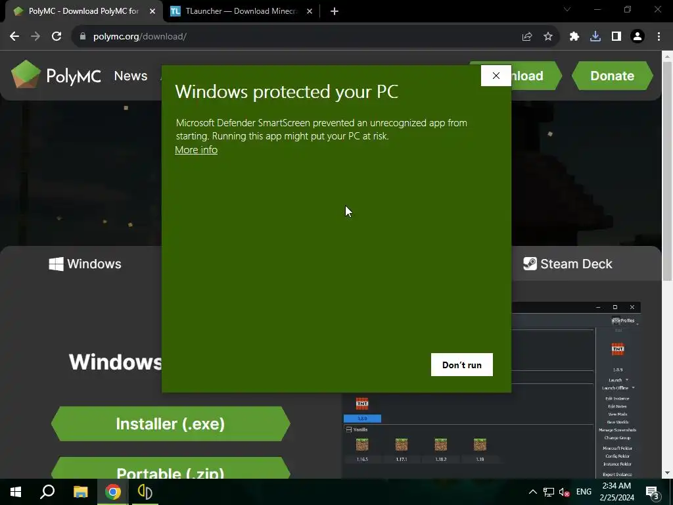Screen dimensions: 673x505
Task: Show hidden system tray icons
Action: tap(532, 492)
